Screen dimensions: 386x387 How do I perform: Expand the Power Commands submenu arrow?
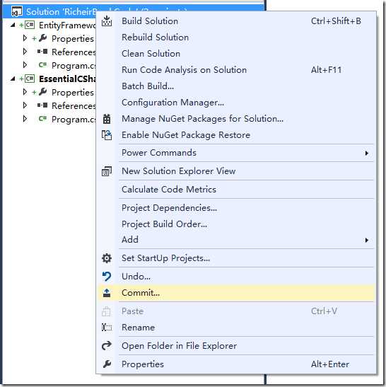click(x=367, y=154)
